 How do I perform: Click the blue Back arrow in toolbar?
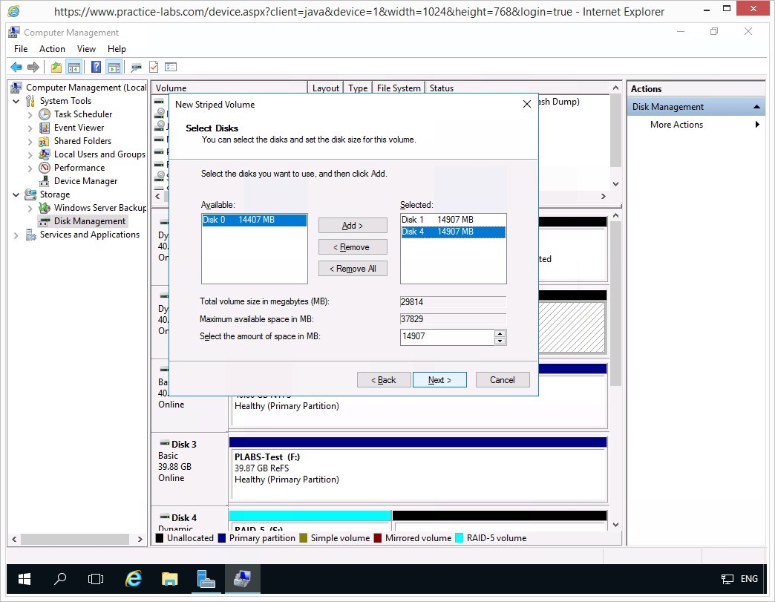[x=16, y=67]
